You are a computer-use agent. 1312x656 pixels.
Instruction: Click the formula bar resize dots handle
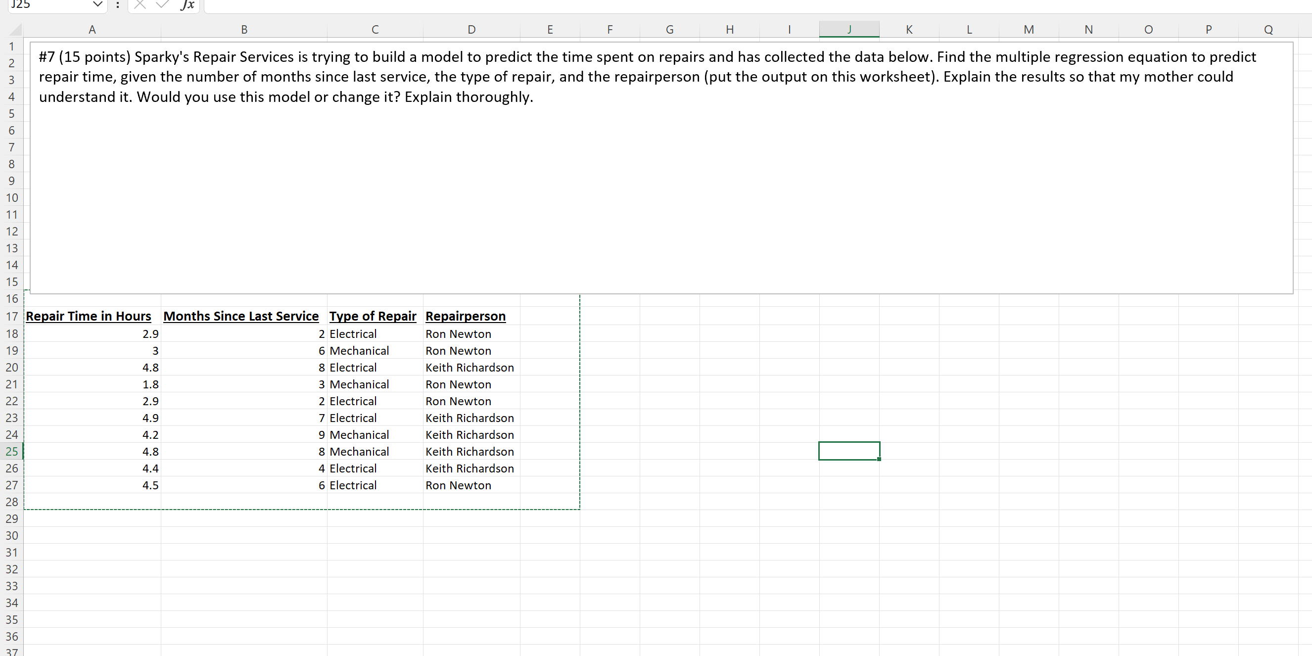pos(118,5)
